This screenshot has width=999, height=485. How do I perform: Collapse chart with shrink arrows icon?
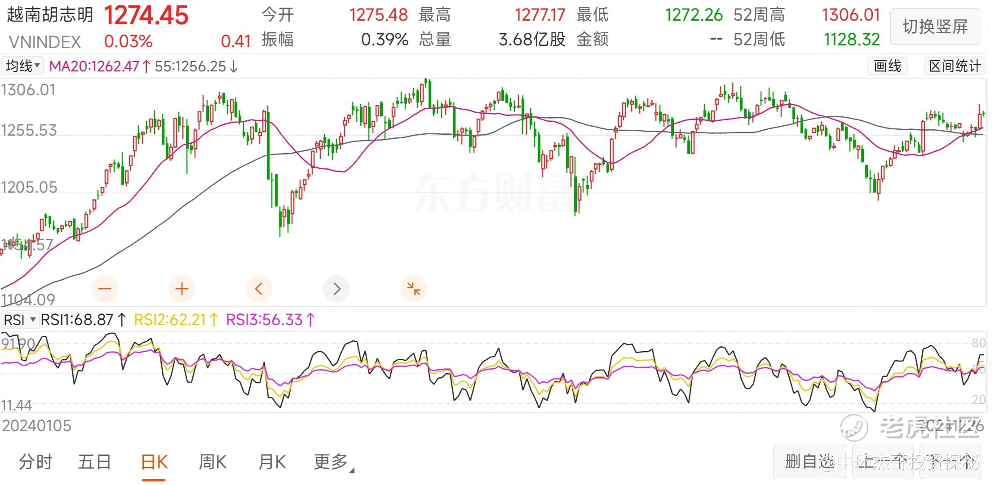pos(414,289)
